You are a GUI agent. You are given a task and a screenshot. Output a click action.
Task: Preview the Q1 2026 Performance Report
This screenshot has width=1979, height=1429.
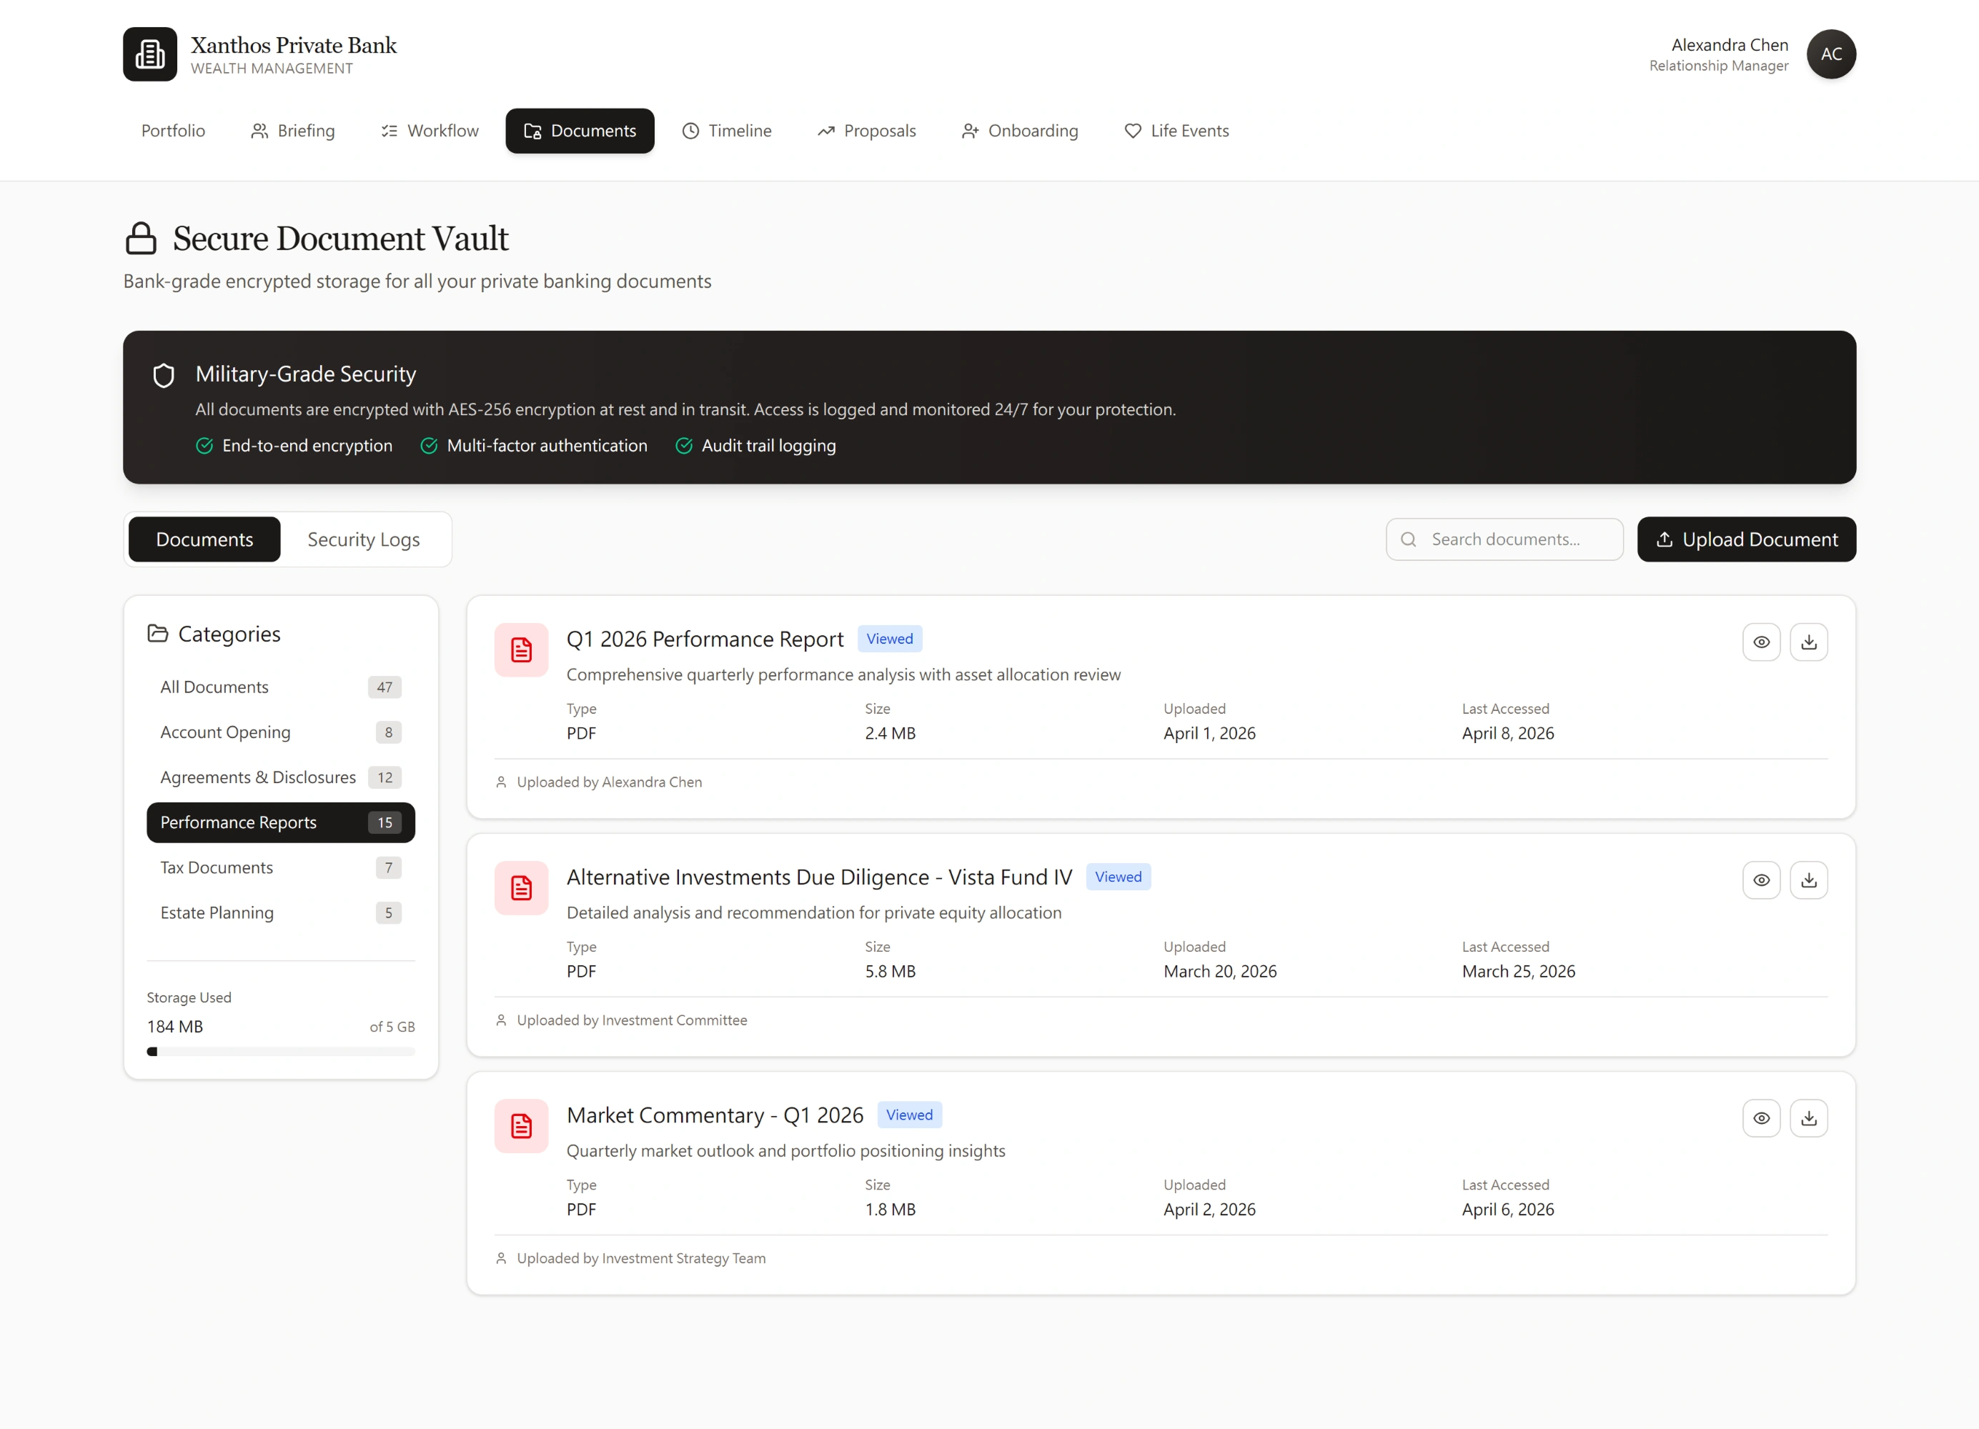[x=1762, y=641]
